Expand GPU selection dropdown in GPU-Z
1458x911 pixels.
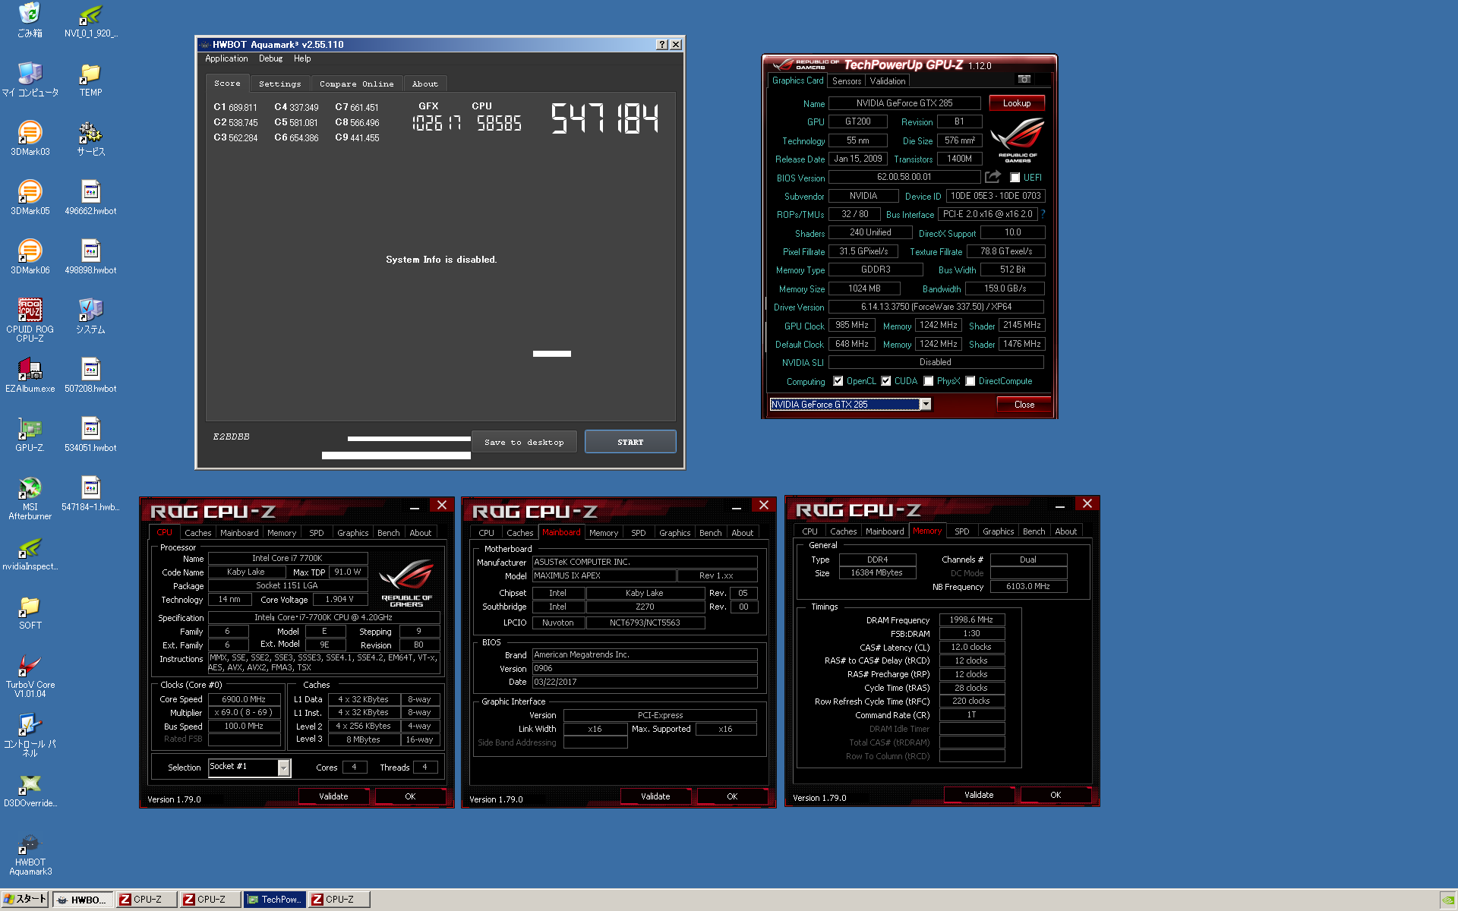point(925,405)
